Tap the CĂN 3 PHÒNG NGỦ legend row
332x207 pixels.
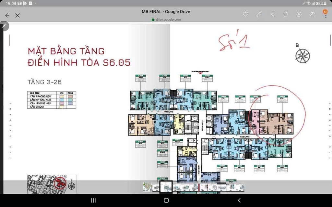[x=52, y=96]
